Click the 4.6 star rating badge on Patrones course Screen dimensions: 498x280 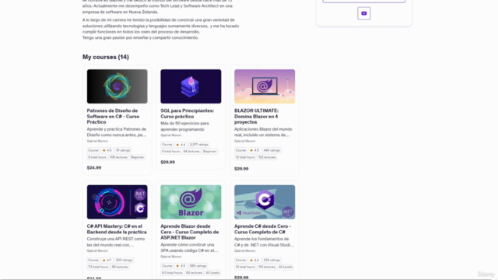(x=107, y=150)
